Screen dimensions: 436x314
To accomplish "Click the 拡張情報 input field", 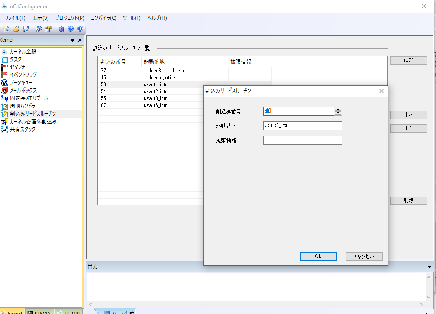I will tap(302, 140).
